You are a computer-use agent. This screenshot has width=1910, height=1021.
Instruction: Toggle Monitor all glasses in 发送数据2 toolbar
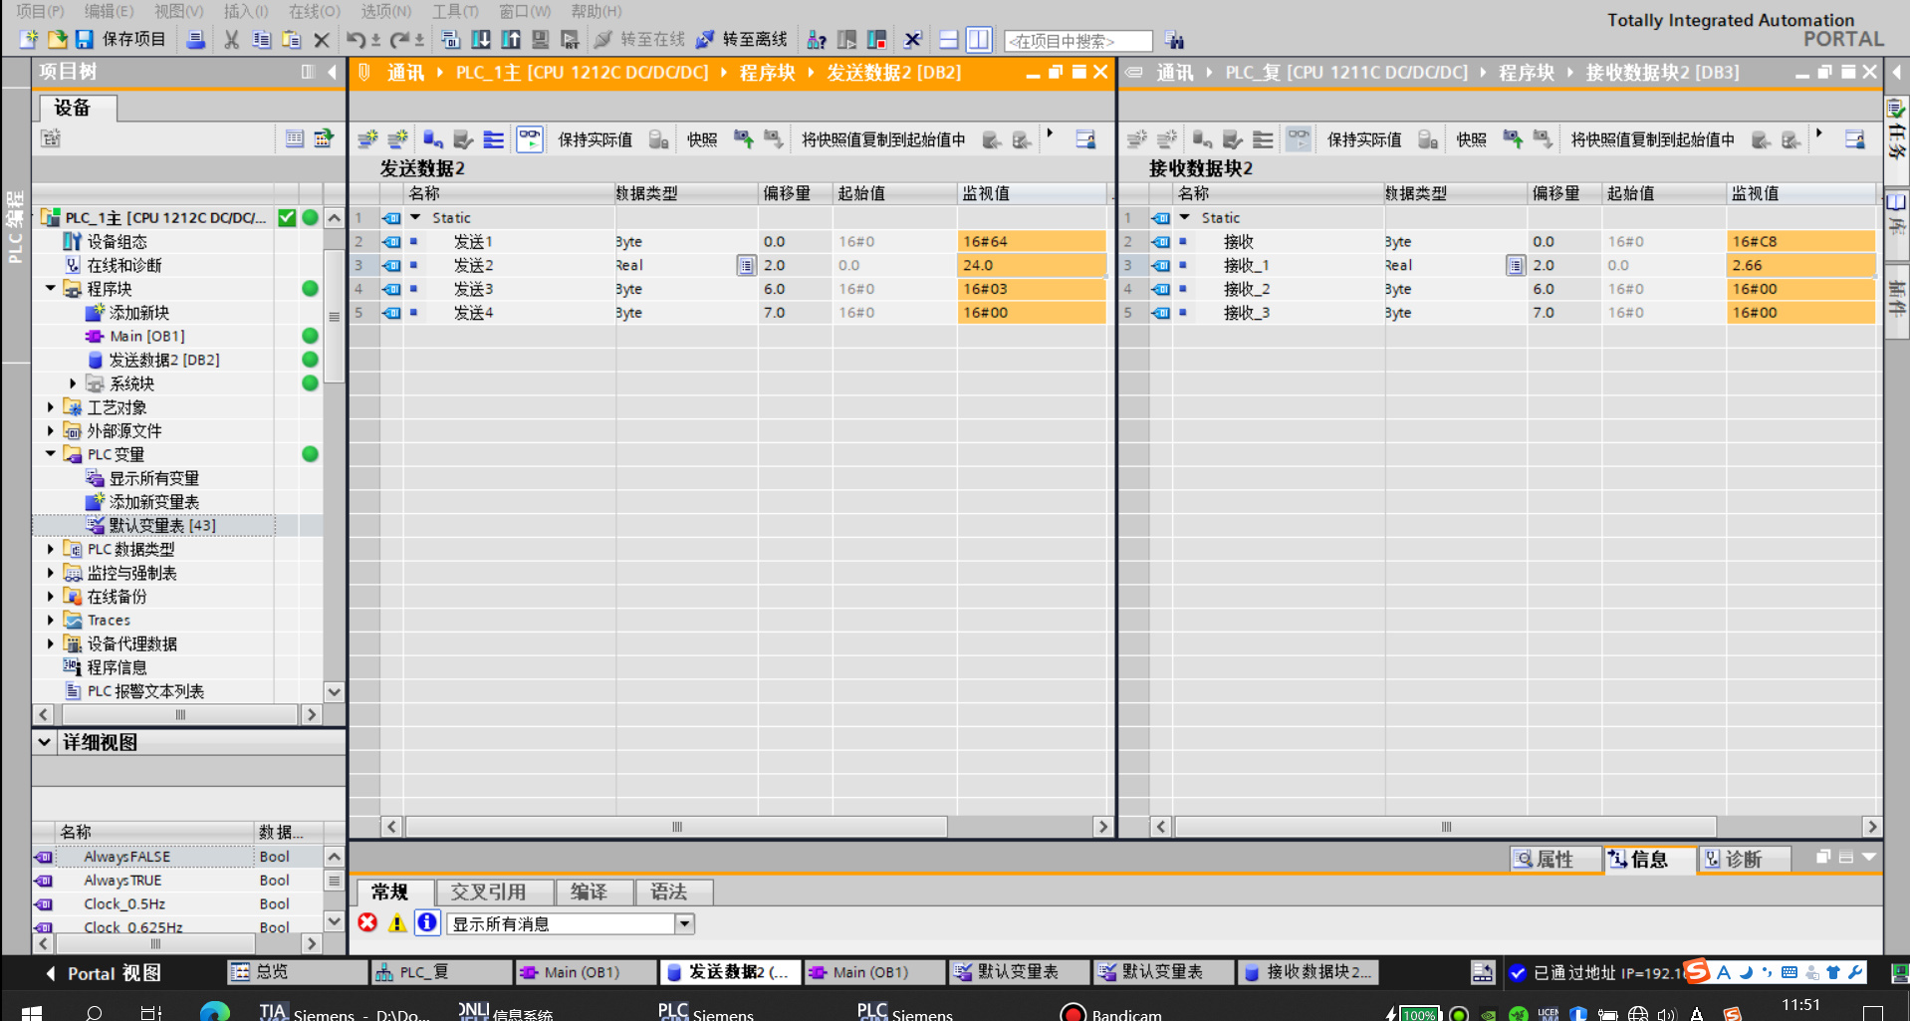pos(530,139)
